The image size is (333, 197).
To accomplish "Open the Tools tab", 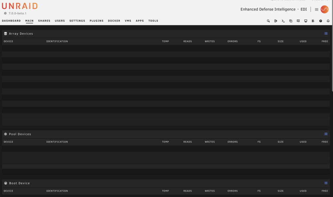I will [153, 21].
